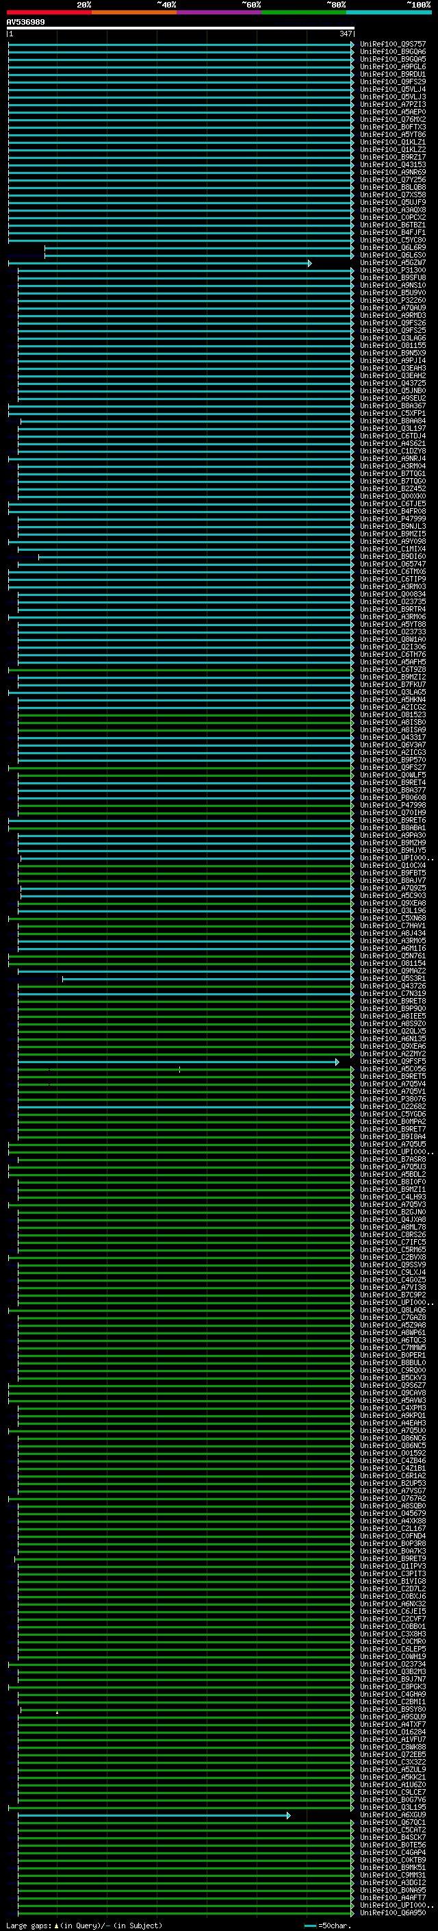Click the white query sequence bar

pos(180,29)
